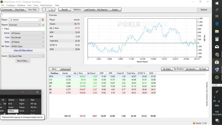Switch to the LeakTracker tab
This screenshot has height=125, width=222.
[x=90, y=9]
